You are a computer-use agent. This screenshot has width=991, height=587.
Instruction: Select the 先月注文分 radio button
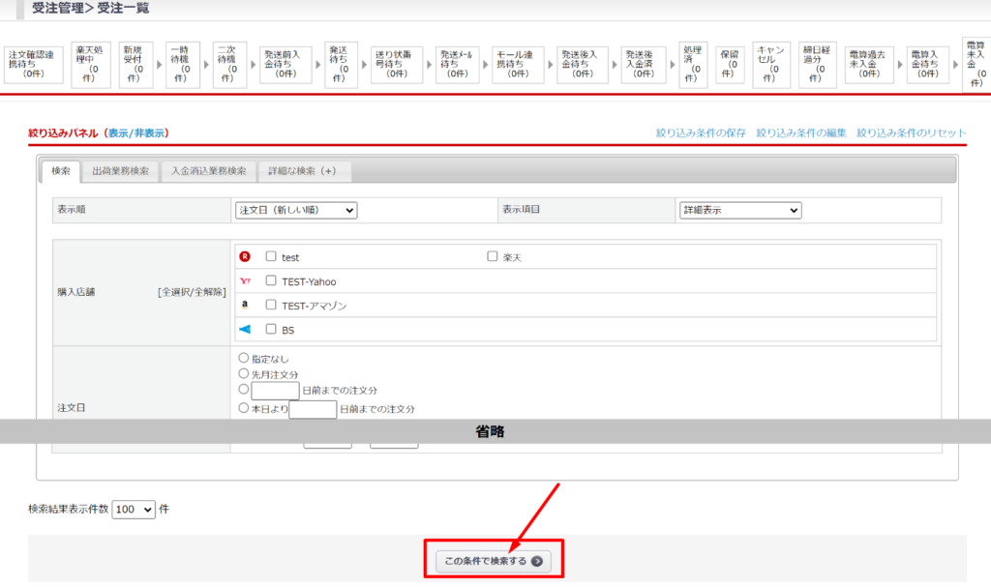(243, 373)
